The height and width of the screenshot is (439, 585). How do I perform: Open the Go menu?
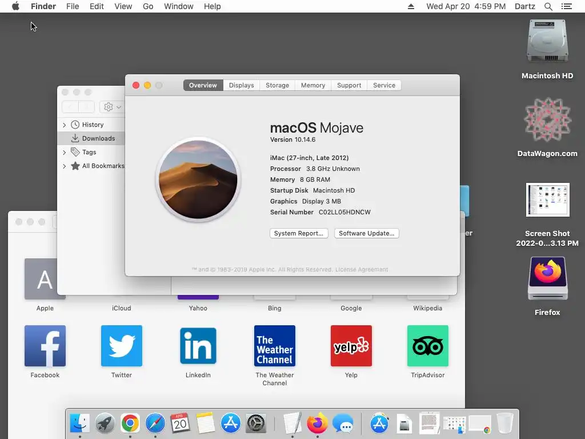coord(148,6)
